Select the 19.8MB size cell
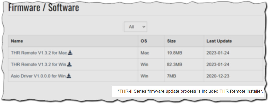The image size is (269, 104). [x=175, y=53]
